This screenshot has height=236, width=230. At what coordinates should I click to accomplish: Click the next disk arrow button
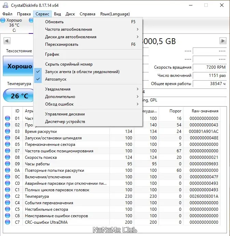(x=223, y=41)
